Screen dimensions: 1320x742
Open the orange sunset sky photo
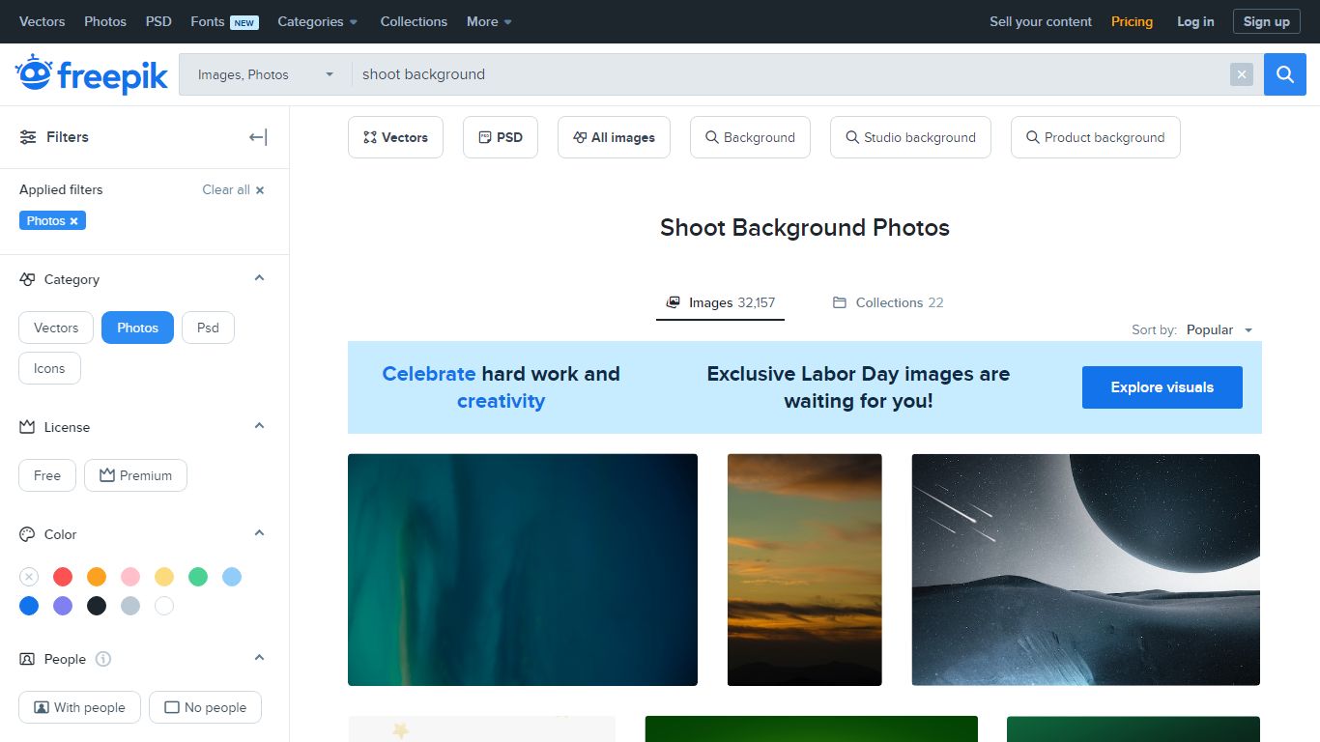(805, 570)
